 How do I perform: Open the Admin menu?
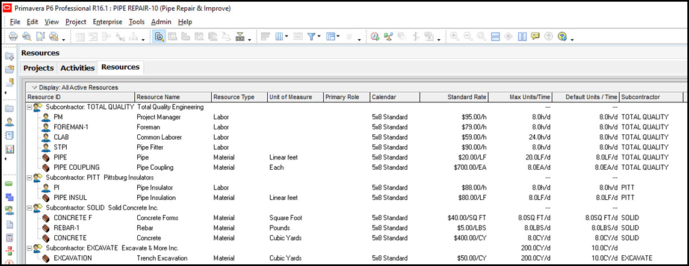161,22
